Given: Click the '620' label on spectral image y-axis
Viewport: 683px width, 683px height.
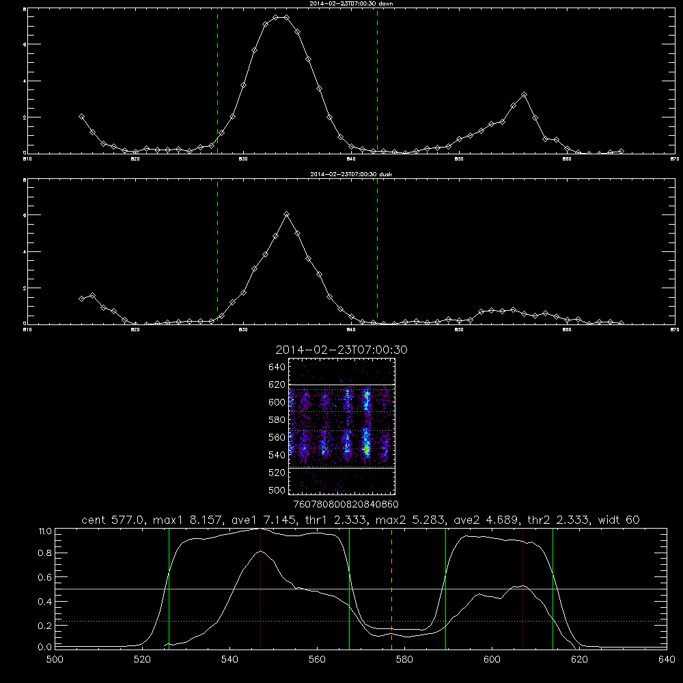Looking at the screenshot, I should coord(277,385).
